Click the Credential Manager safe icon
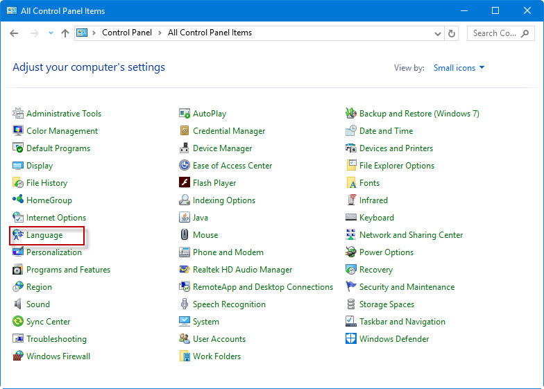This screenshot has height=389, width=544. tap(185, 130)
